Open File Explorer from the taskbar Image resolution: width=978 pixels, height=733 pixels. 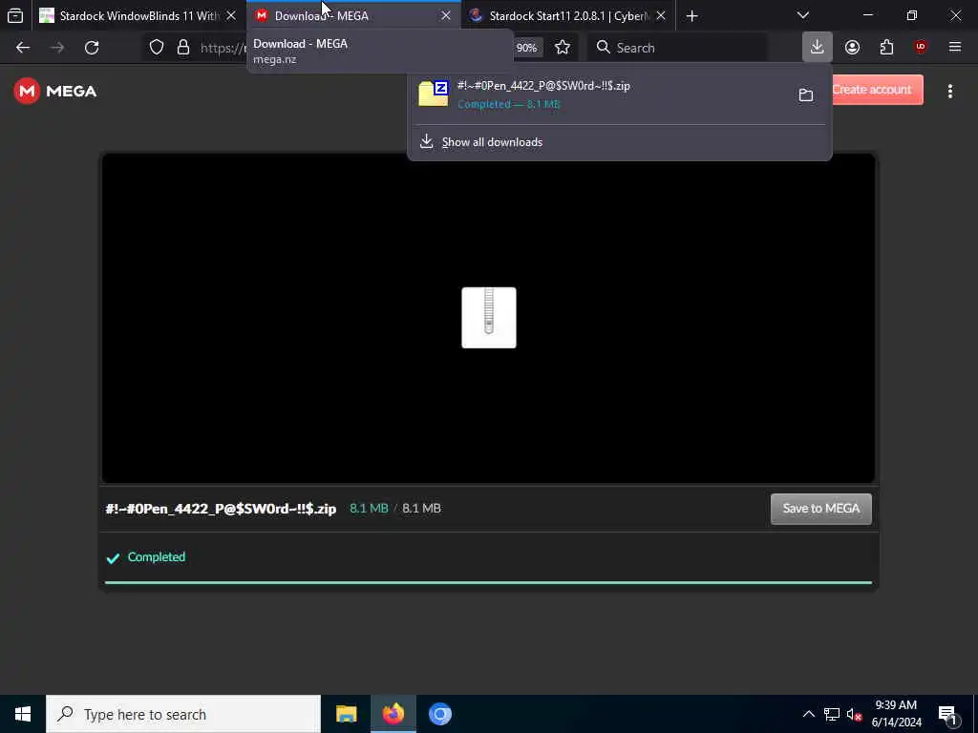click(x=346, y=714)
